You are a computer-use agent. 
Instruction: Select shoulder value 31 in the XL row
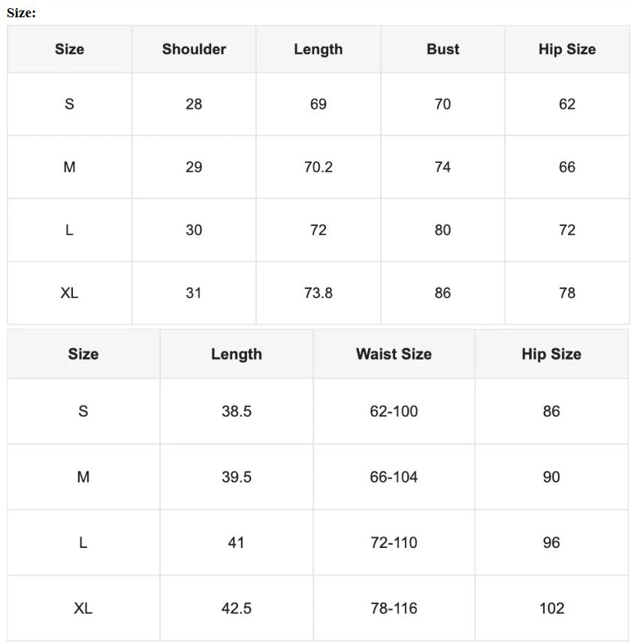coord(194,293)
